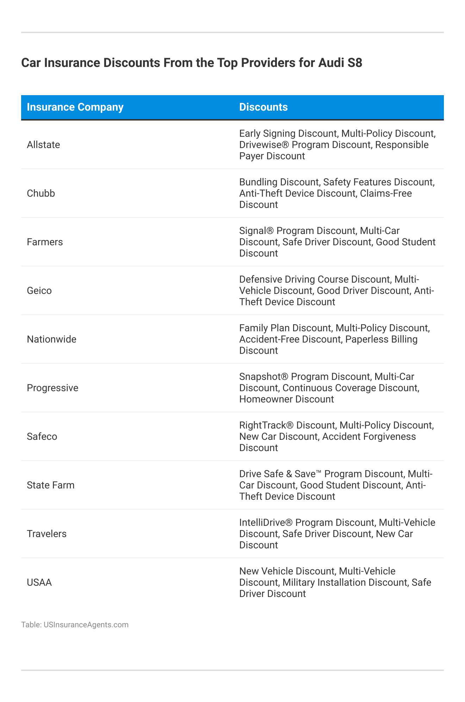The width and height of the screenshot is (465, 702).
Task: Select the Progressive company cell
Action: tap(52, 388)
